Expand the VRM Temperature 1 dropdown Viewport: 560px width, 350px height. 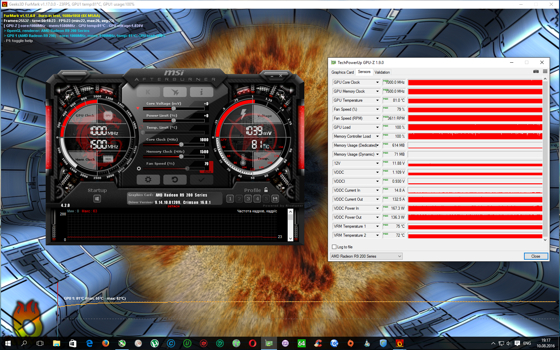377,226
